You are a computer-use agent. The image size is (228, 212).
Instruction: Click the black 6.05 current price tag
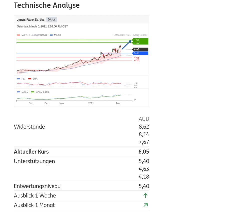point(140,49)
